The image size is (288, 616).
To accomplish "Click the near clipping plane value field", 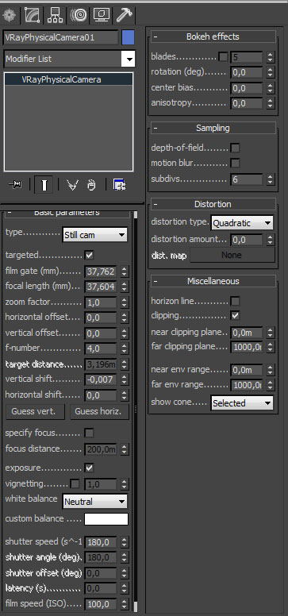I will click(x=247, y=333).
